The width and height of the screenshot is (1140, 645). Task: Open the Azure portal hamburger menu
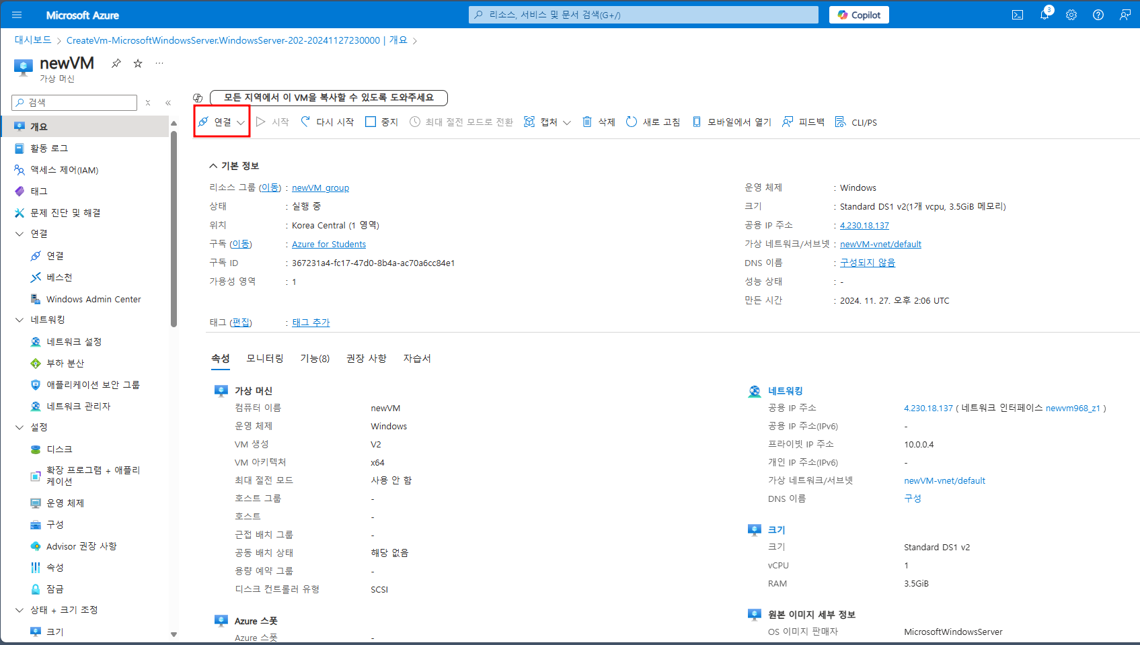tap(17, 15)
